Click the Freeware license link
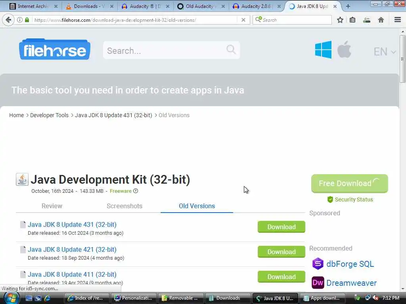This screenshot has height=304, width=406. tap(121, 191)
